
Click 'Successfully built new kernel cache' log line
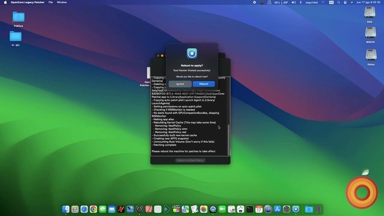pos(175,136)
